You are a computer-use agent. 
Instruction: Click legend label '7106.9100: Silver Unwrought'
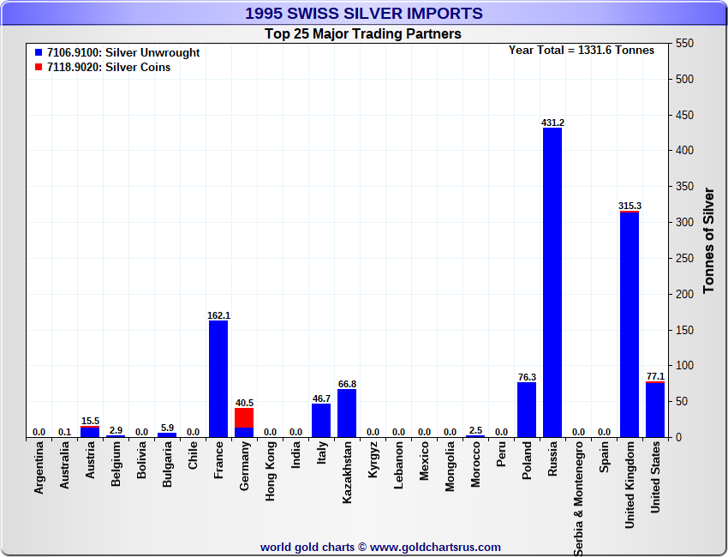123,52
